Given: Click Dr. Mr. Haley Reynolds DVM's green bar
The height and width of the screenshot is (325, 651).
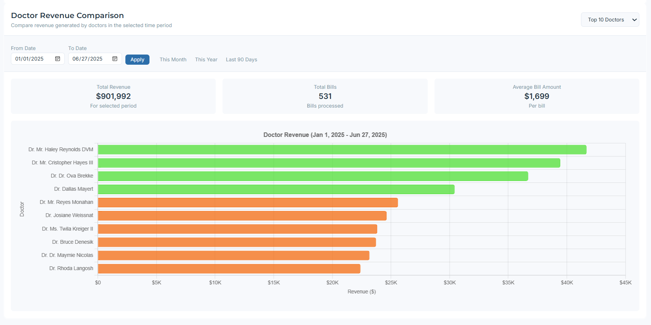Looking at the screenshot, I should pyautogui.click(x=342, y=150).
